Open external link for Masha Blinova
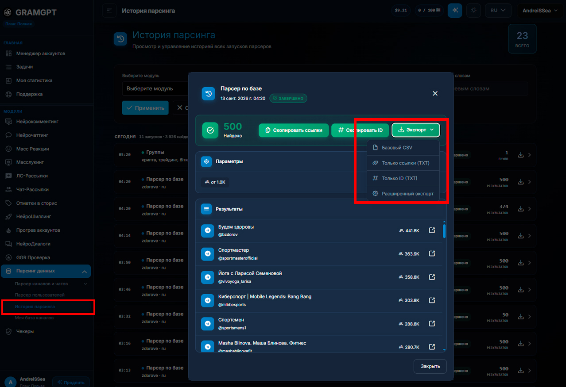The height and width of the screenshot is (387, 566). [x=432, y=347]
